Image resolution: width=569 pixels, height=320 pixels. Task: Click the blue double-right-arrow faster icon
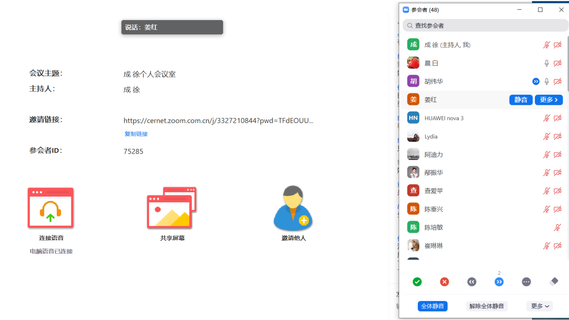[x=499, y=282]
